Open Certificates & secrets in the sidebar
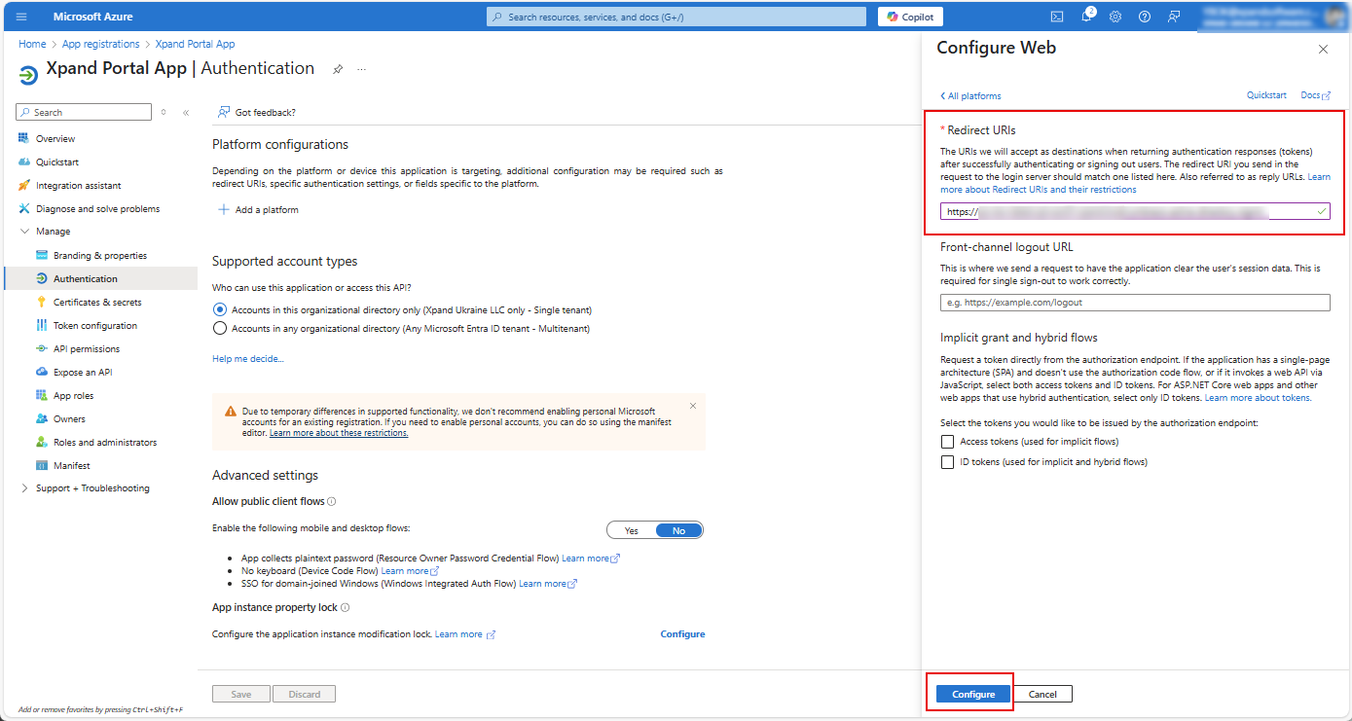Screen dimensions: 1352x721 tap(97, 303)
